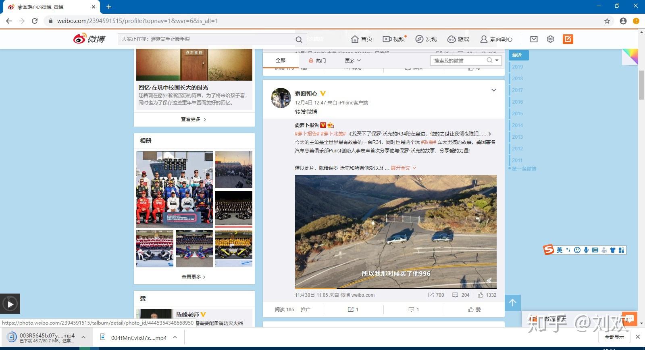Click the comment button with count 1
This screenshot has width=645, height=350.
tap(414, 310)
